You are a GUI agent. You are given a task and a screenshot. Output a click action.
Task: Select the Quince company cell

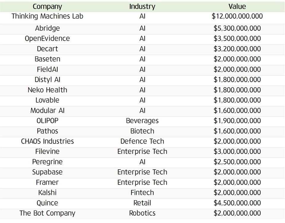(47, 203)
